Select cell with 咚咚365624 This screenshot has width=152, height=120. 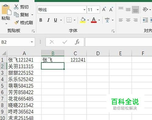pos(24,111)
